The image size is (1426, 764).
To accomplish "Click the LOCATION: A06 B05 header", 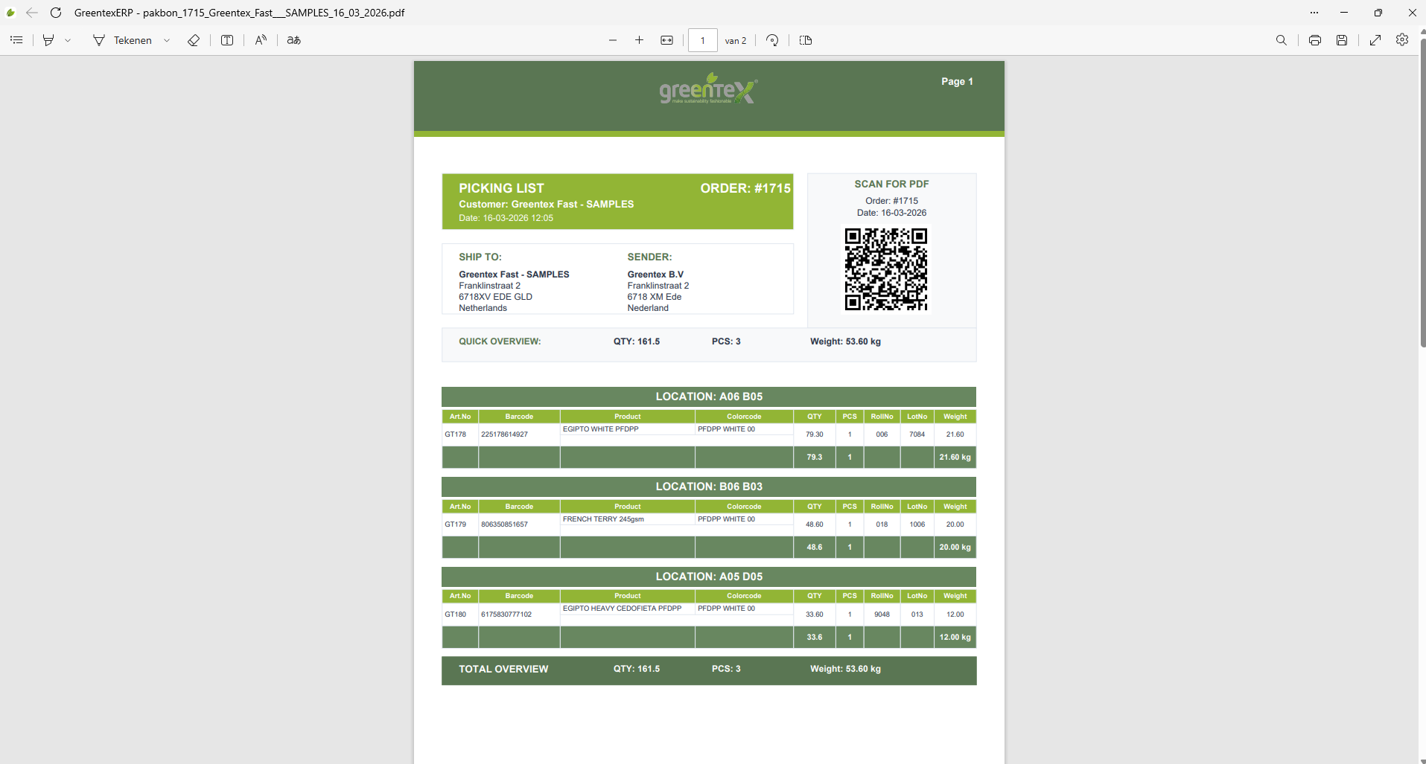I will 709,397.
